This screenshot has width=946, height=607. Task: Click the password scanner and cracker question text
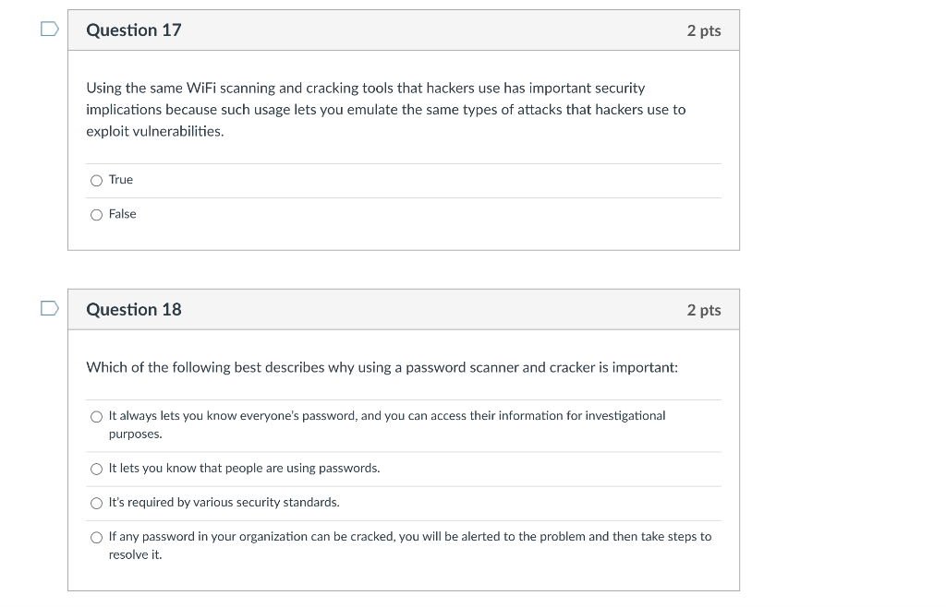382,368
